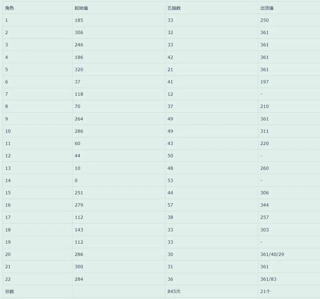Click the 五抽数 column header

point(174,8)
